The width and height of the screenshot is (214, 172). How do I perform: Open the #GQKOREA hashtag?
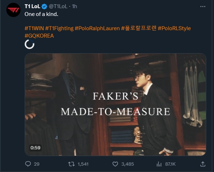(39, 35)
